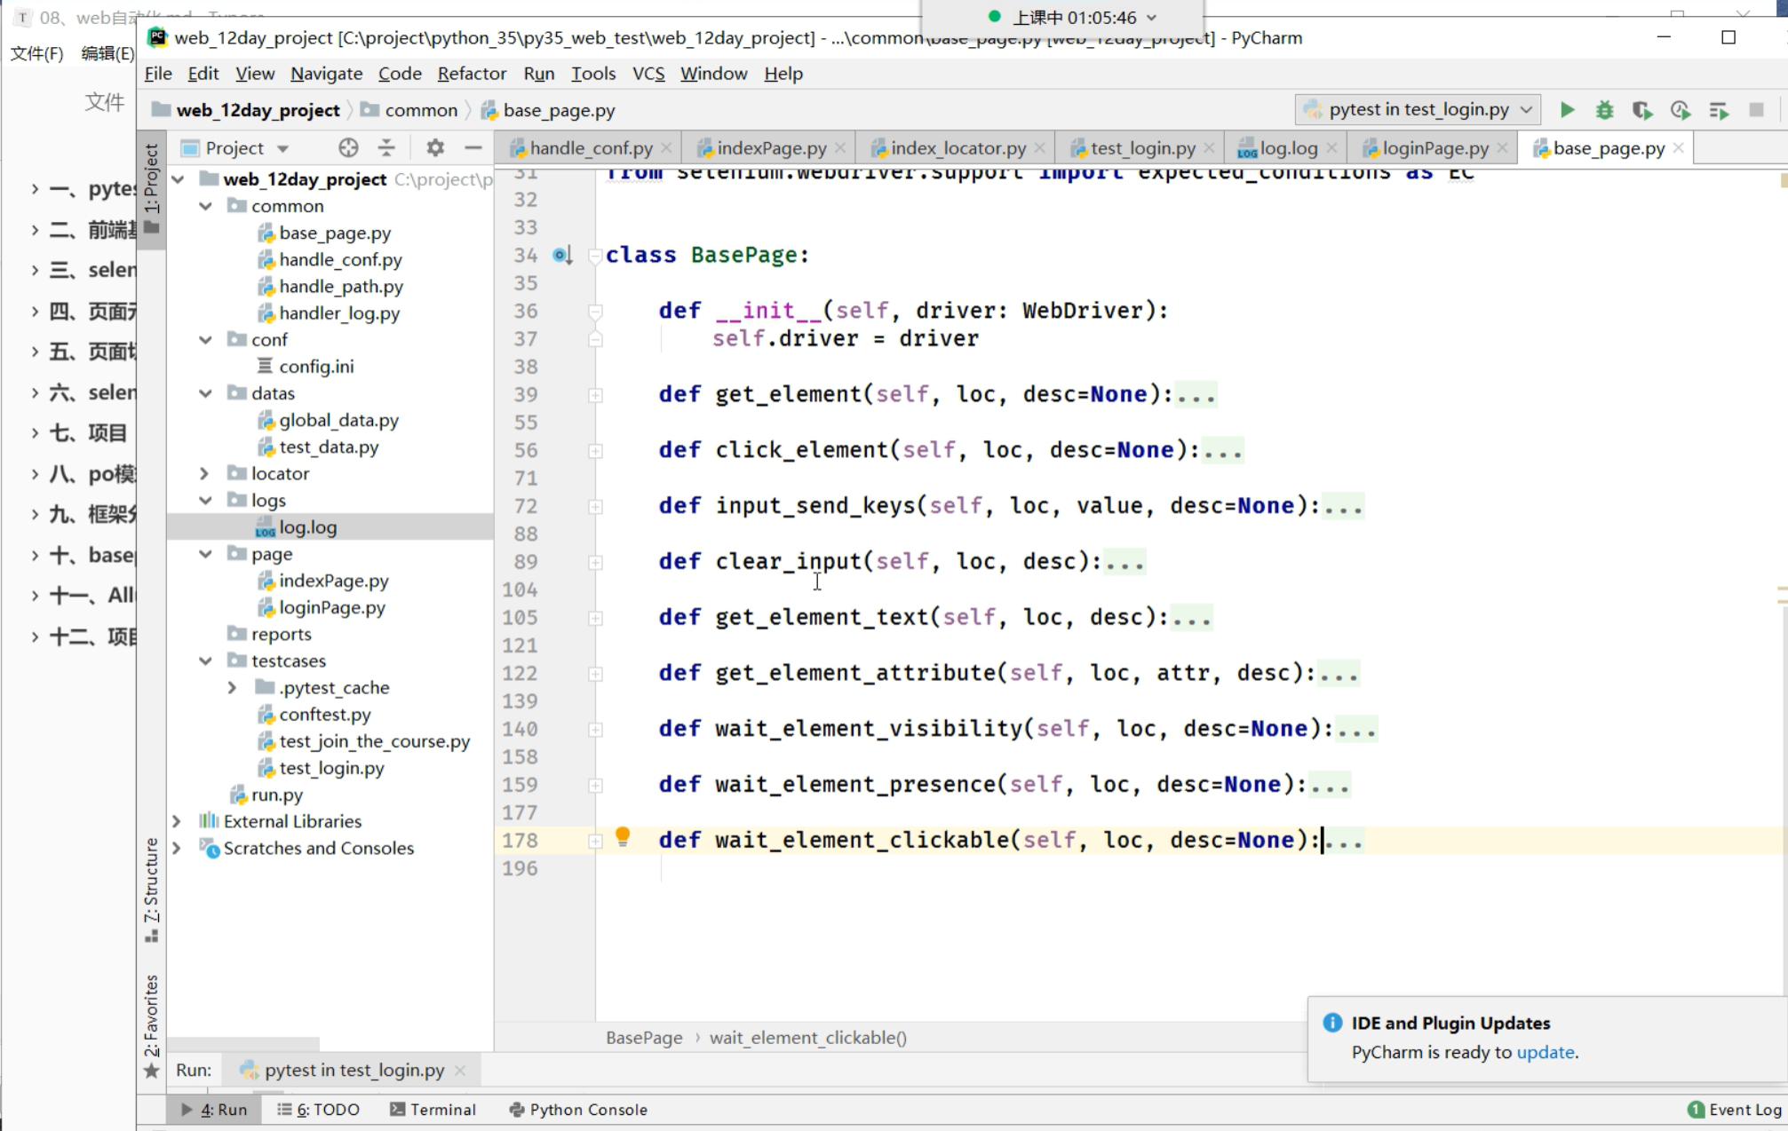The width and height of the screenshot is (1788, 1131).
Task: Click the locate-in-project target icon
Action: (x=348, y=147)
